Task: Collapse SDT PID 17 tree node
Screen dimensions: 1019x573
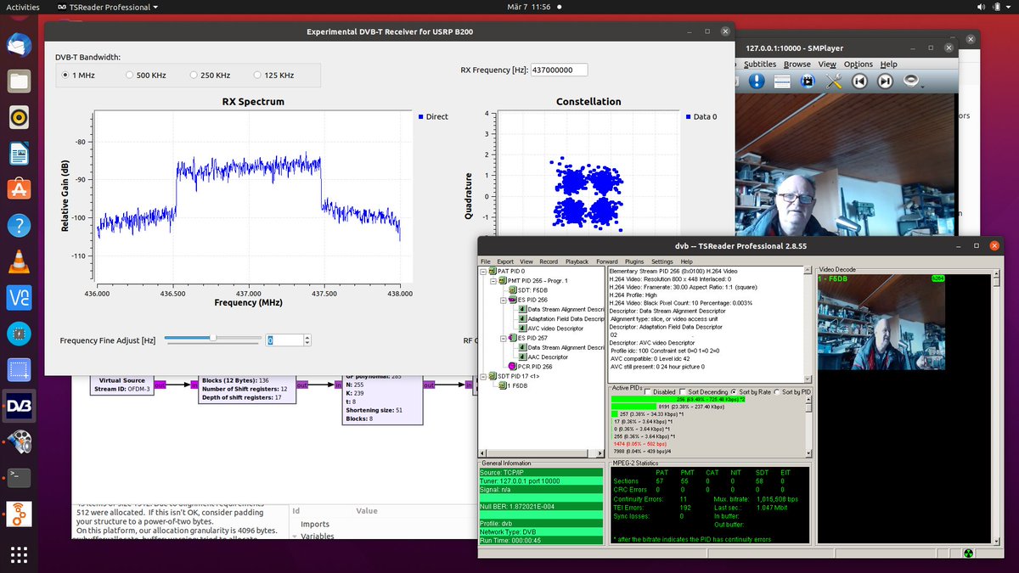Action: tap(483, 375)
